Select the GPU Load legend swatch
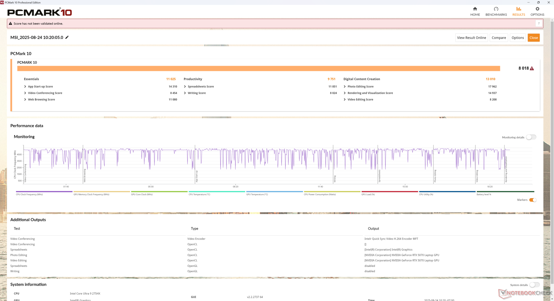 pos(390,191)
